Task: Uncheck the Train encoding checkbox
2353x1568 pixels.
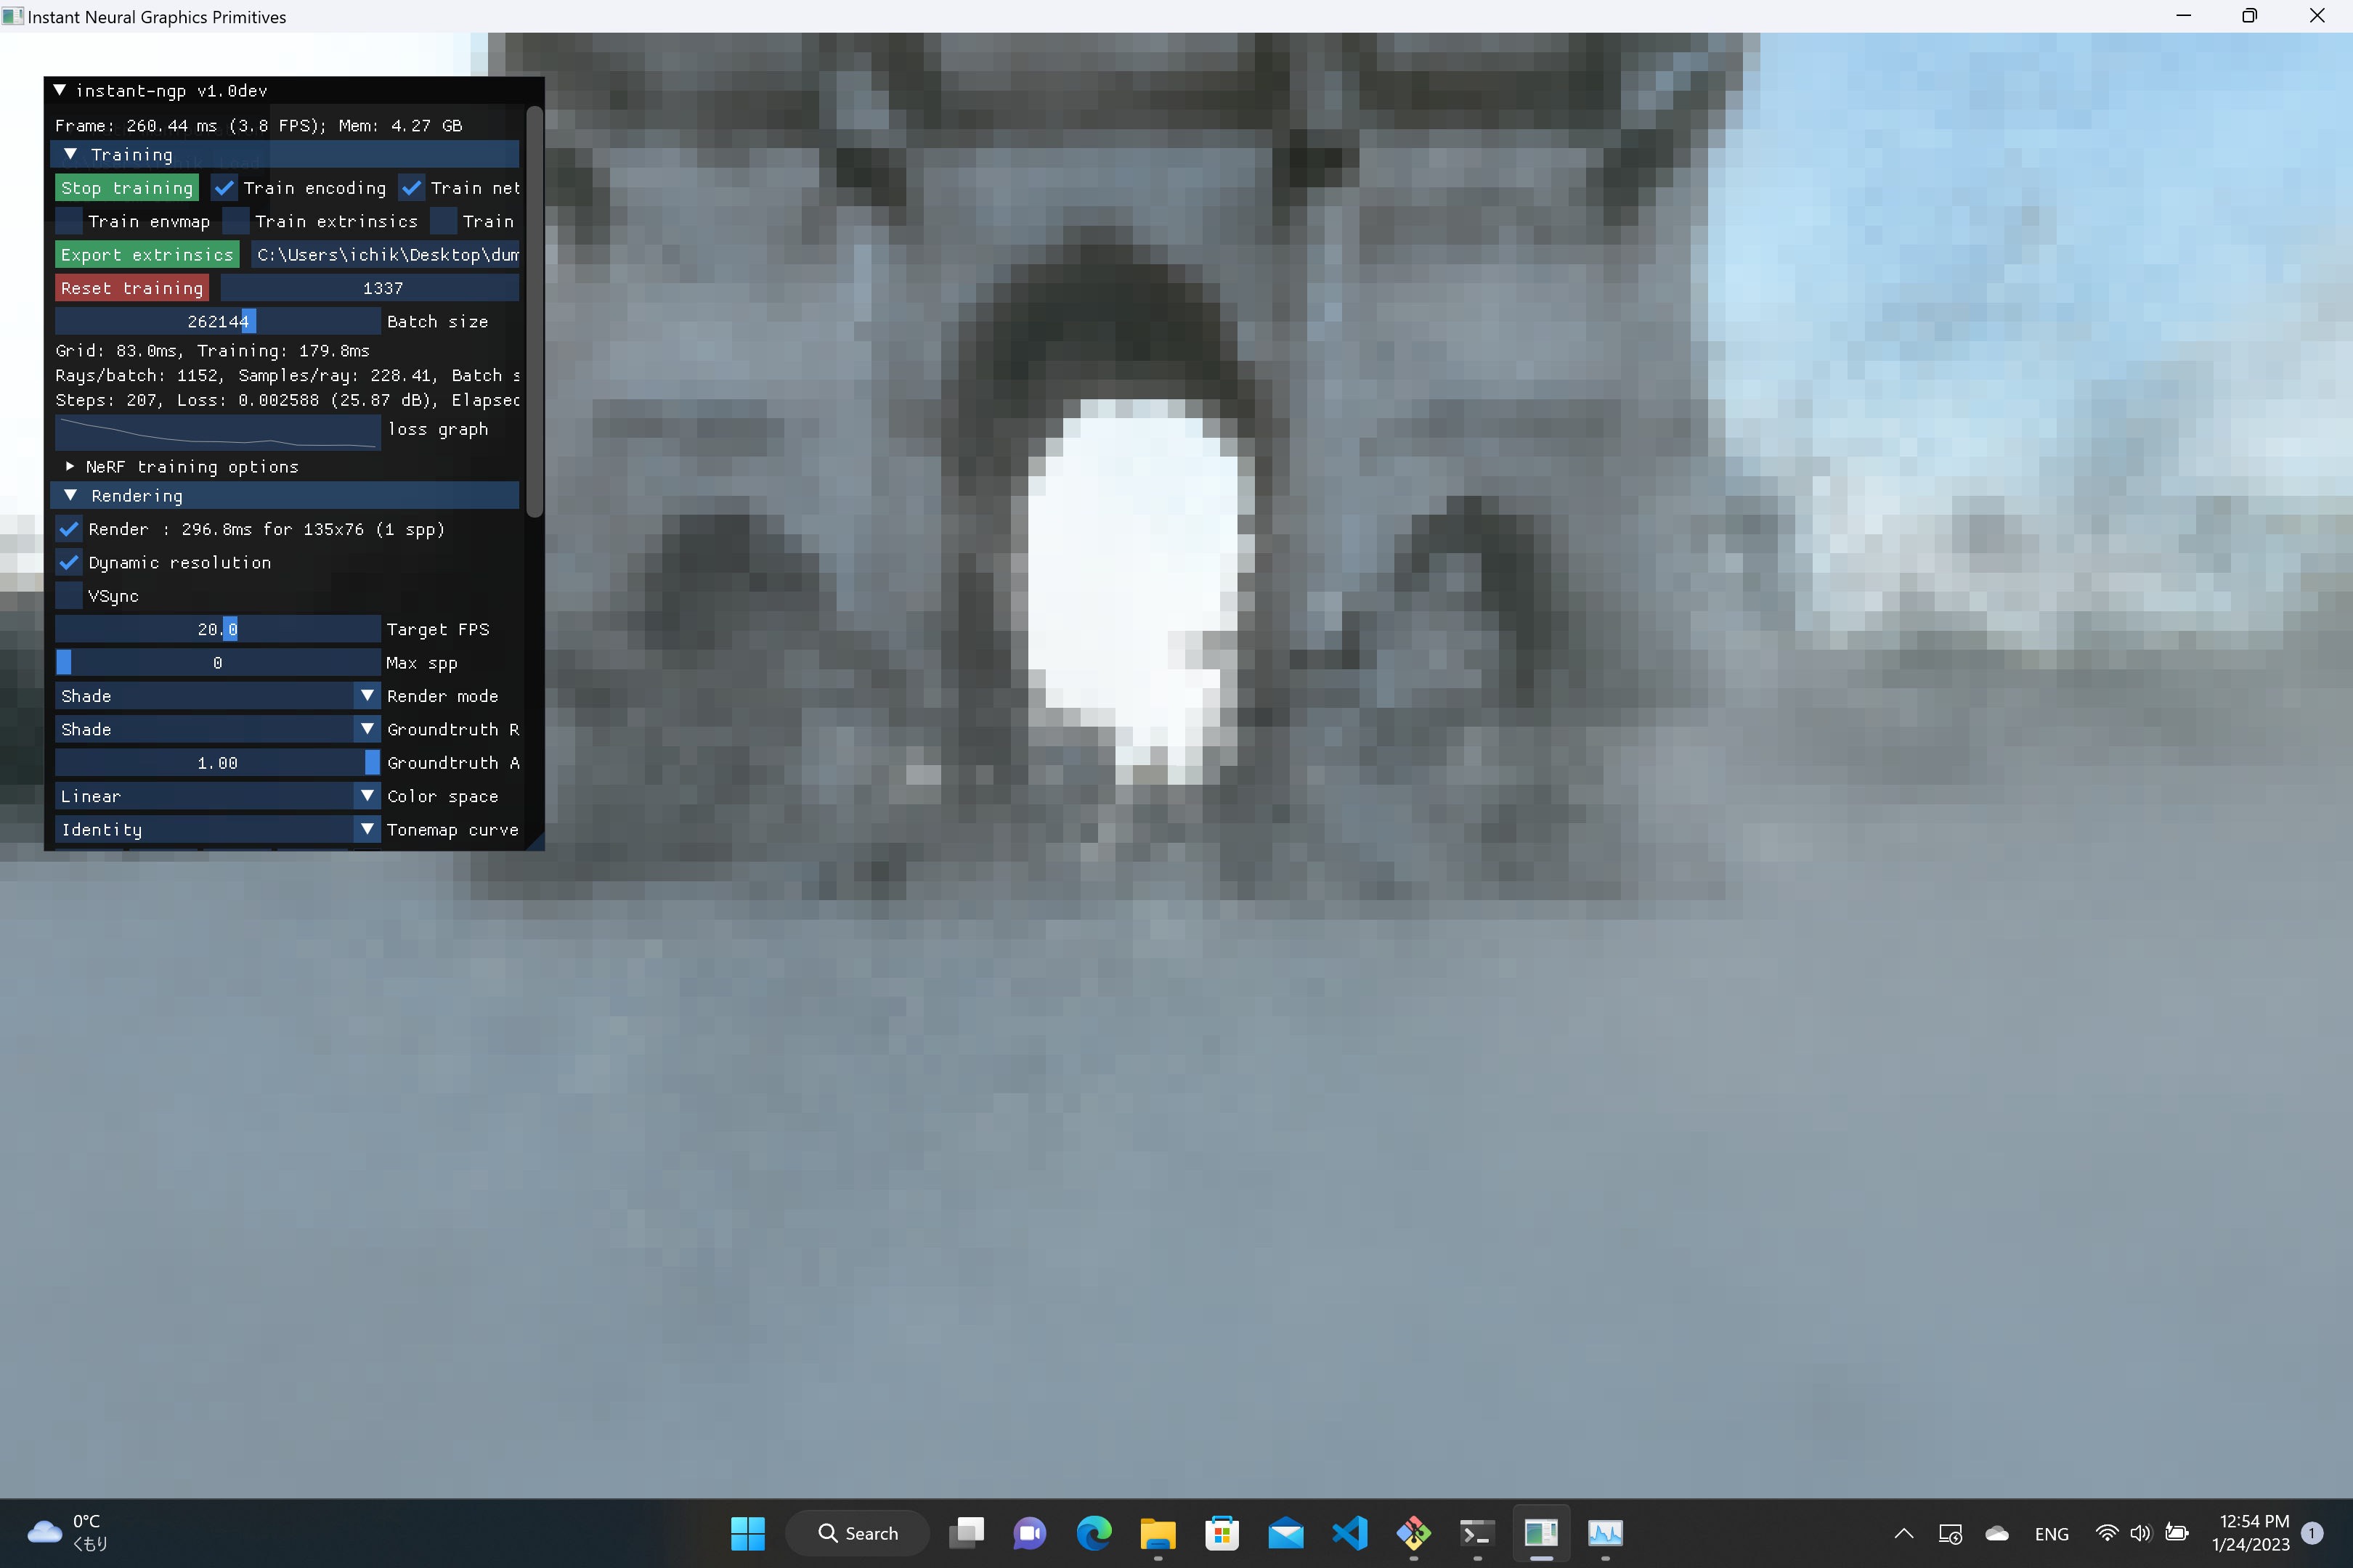Action: (224, 188)
